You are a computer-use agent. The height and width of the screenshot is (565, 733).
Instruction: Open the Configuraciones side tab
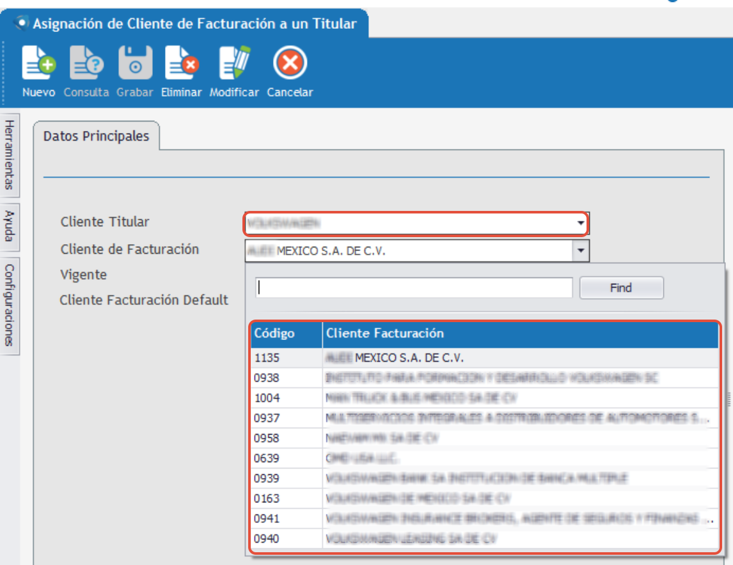click(10, 306)
